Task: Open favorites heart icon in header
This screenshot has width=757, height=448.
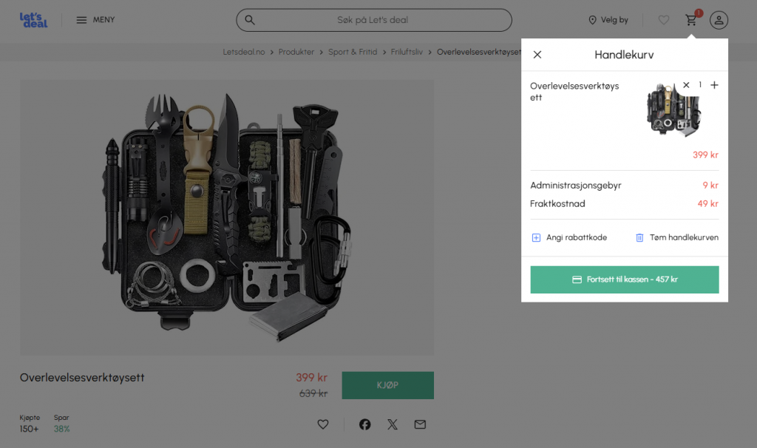Action: click(664, 20)
